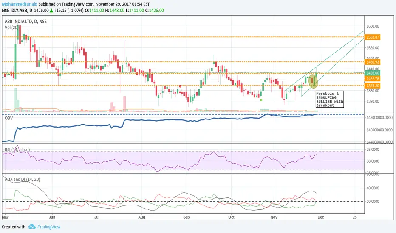396x233 pixels.
Task: Click the 1480000000.0000 OBV axis label
Action: click(379, 118)
